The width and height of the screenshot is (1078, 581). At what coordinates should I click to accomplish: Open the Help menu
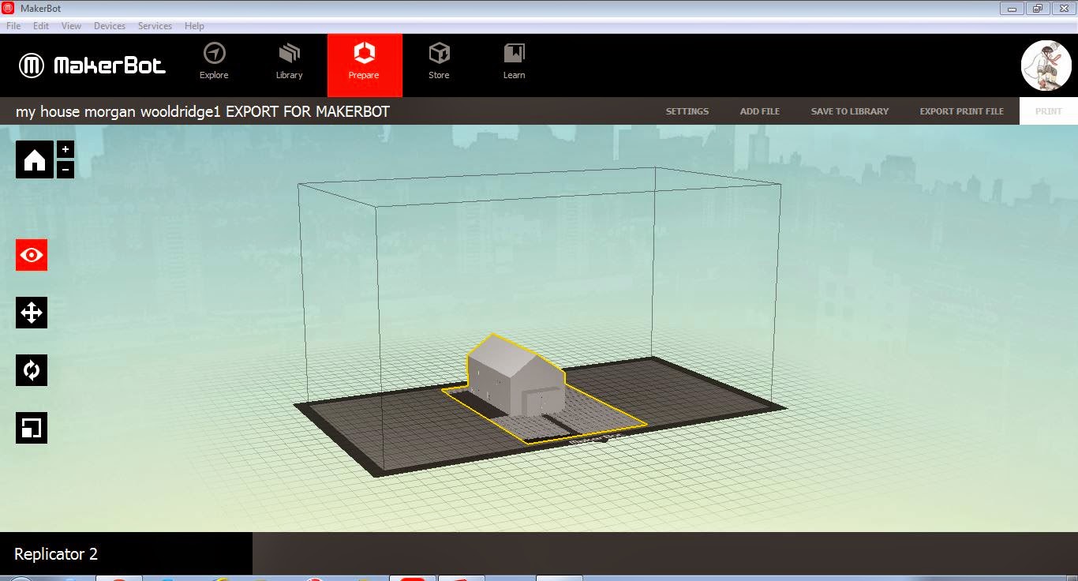point(194,26)
